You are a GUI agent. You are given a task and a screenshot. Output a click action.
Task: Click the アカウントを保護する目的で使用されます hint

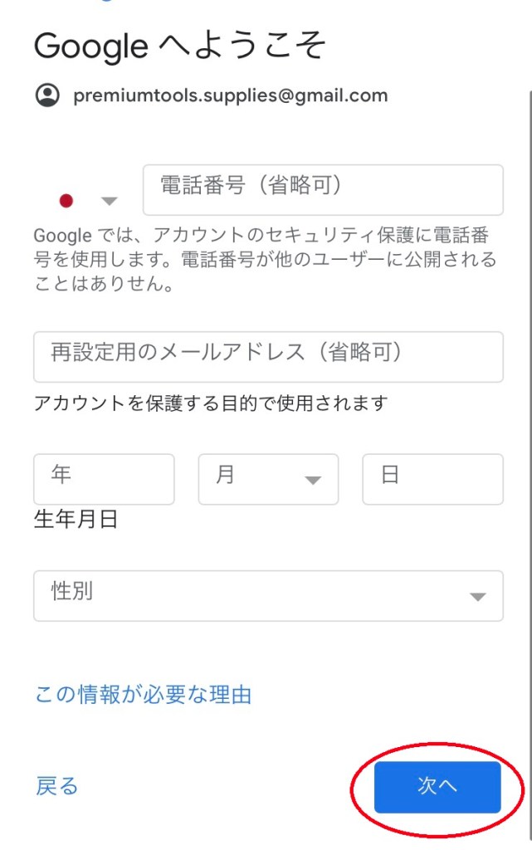tap(211, 403)
